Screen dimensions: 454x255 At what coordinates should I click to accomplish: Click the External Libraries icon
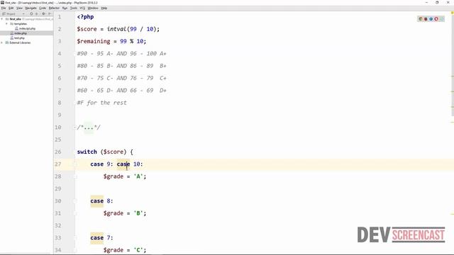pos(7,42)
